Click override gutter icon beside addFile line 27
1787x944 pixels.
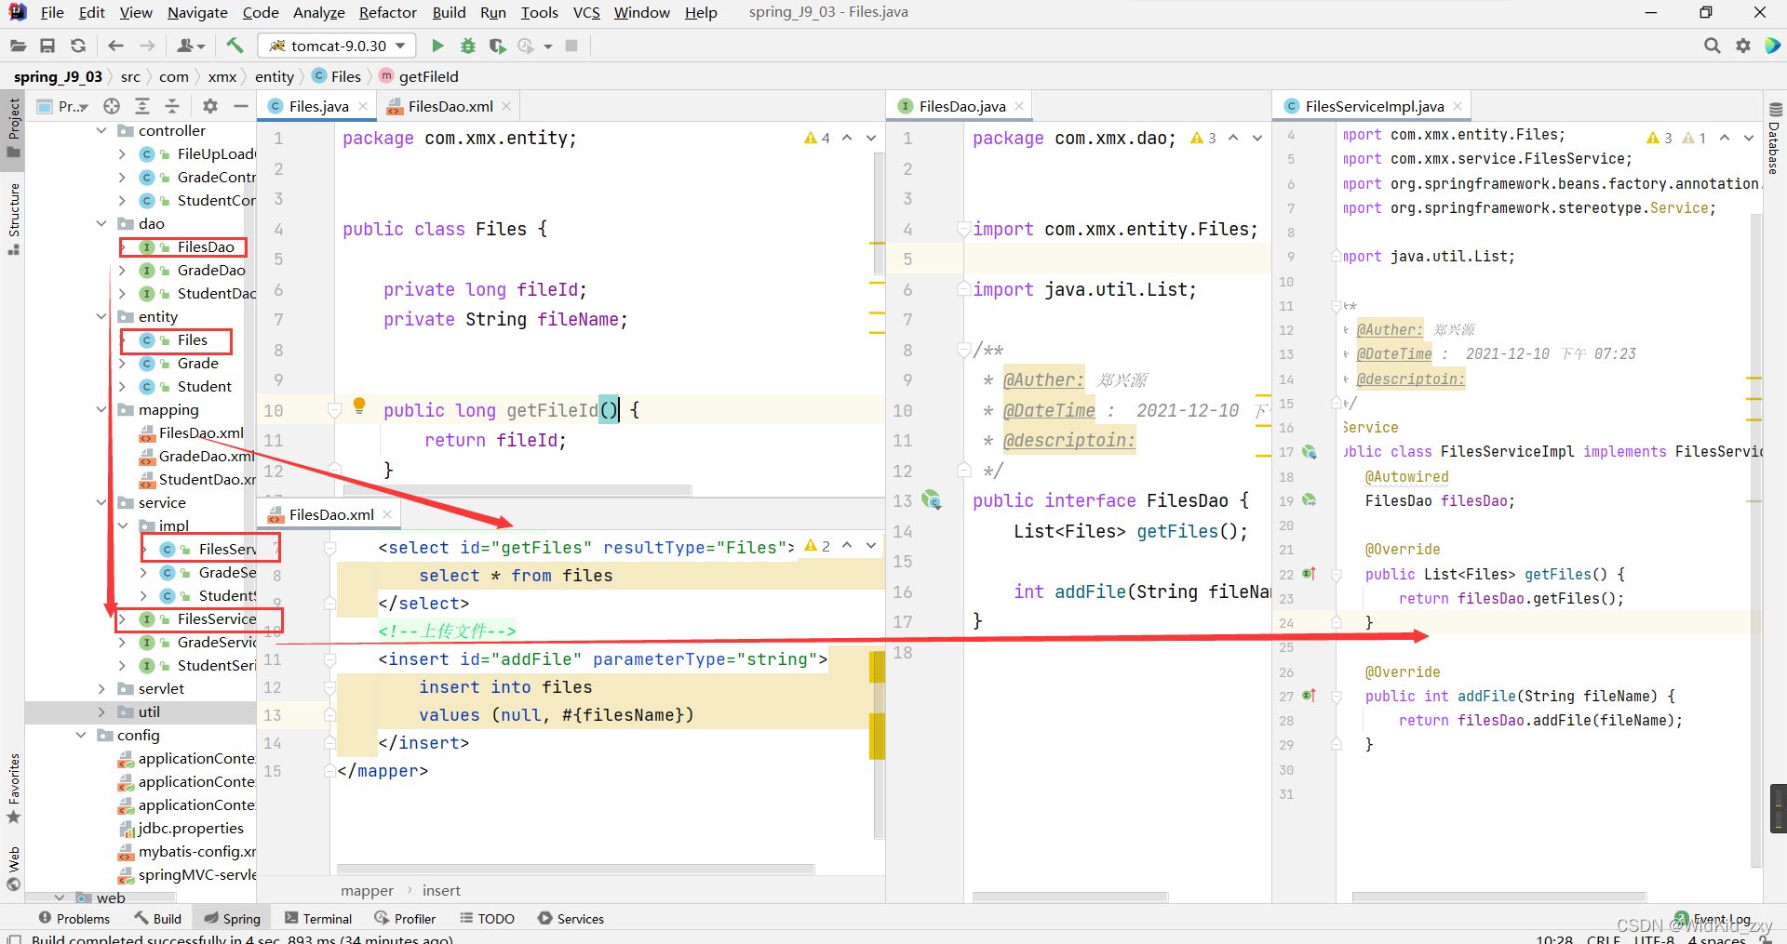click(1309, 696)
